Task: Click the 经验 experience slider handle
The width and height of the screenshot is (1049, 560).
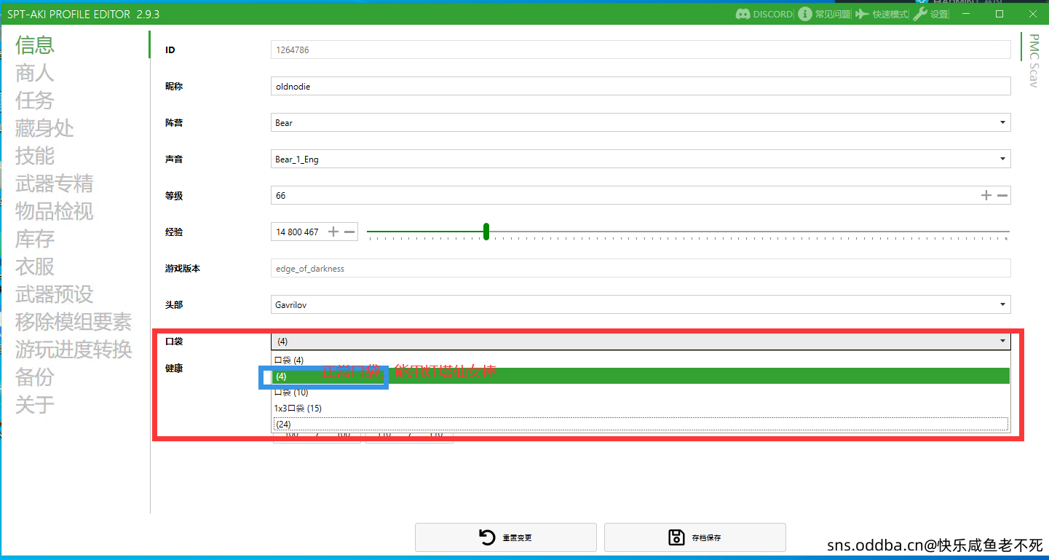Action: [486, 232]
